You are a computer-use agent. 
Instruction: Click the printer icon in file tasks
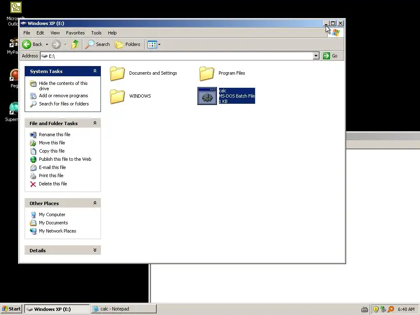33,176
